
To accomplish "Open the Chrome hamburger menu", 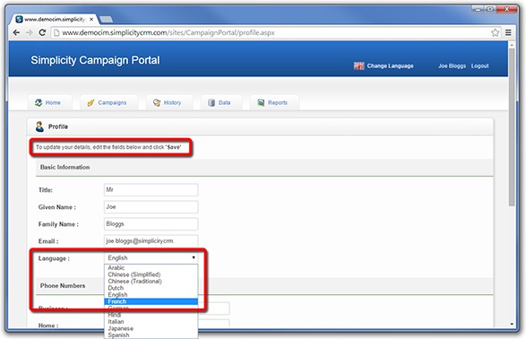I will (508, 32).
